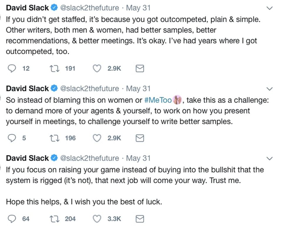
Task: Open the May 31 timestamp on third tweet
Action: (138, 158)
